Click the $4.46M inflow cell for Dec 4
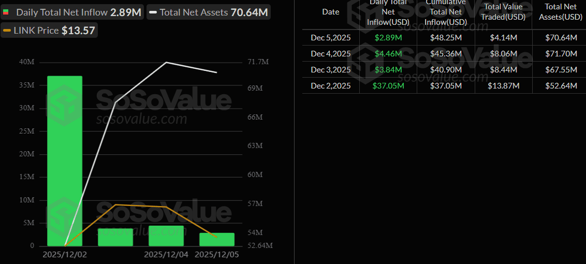This screenshot has height=264, width=586. click(388, 54)
